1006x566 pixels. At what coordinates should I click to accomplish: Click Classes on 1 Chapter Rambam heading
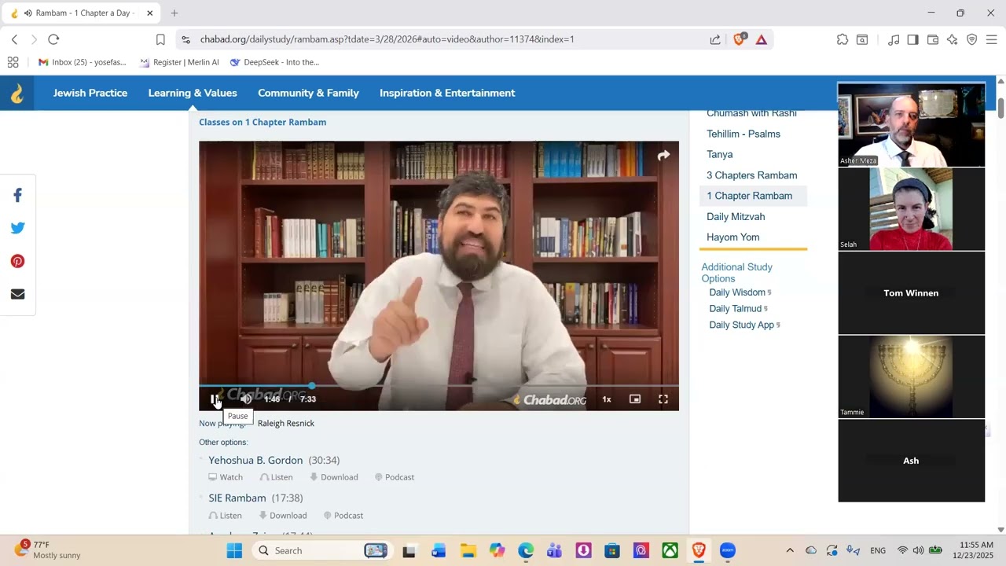click(263, 122)
